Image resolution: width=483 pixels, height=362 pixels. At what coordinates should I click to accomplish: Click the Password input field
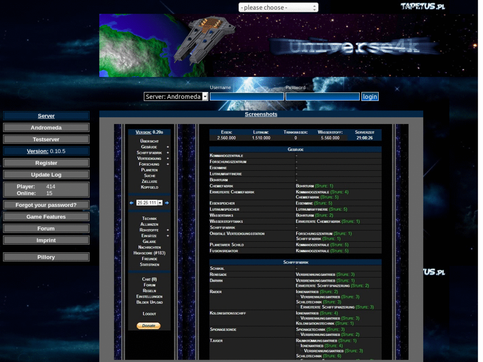click(x=323, y=97)
